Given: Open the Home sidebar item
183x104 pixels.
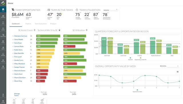Looking at the screenshot, I should [x=3, y=9].
